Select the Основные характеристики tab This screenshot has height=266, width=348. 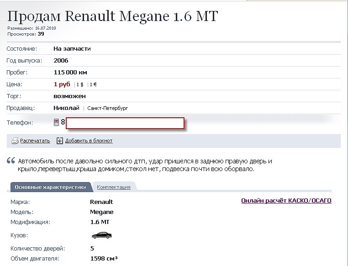click(51, 187)
